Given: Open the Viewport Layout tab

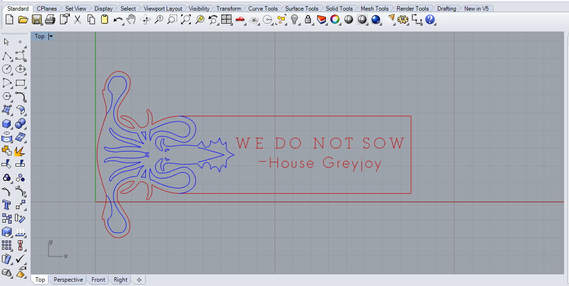Looking at the screenshot, I should [163, 9].
